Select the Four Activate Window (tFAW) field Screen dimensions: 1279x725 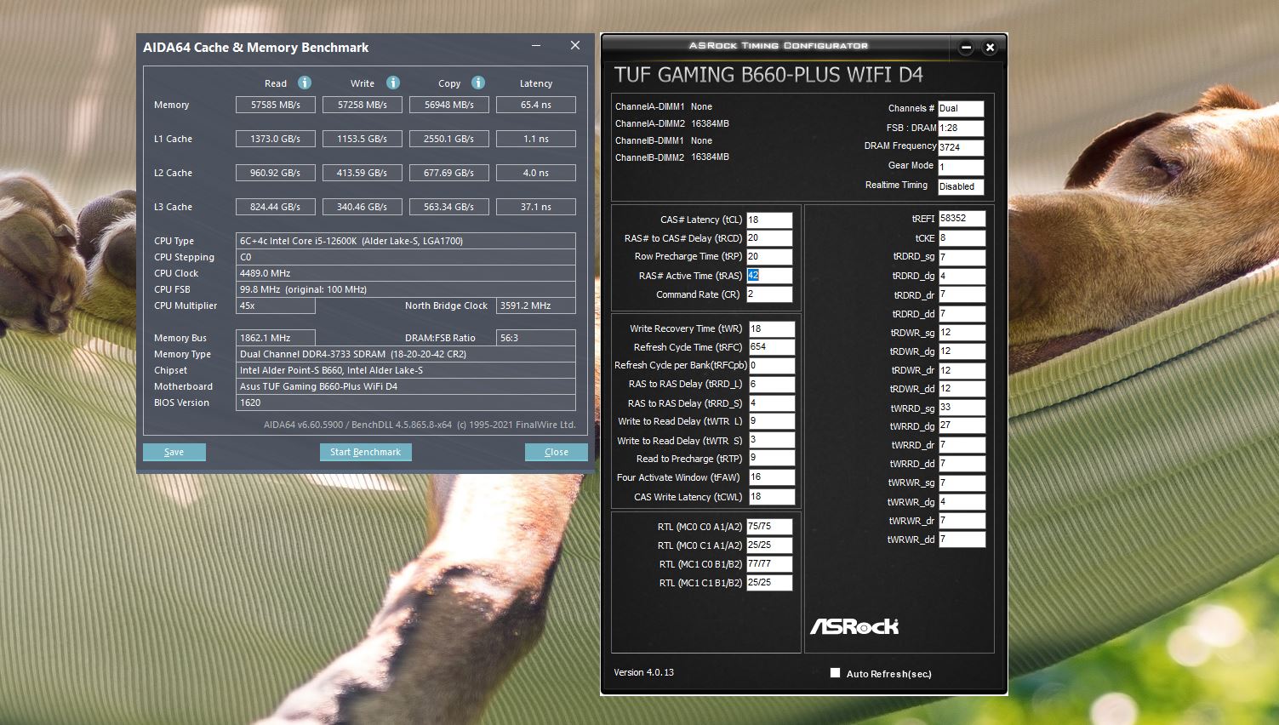[x=772, y=477]
